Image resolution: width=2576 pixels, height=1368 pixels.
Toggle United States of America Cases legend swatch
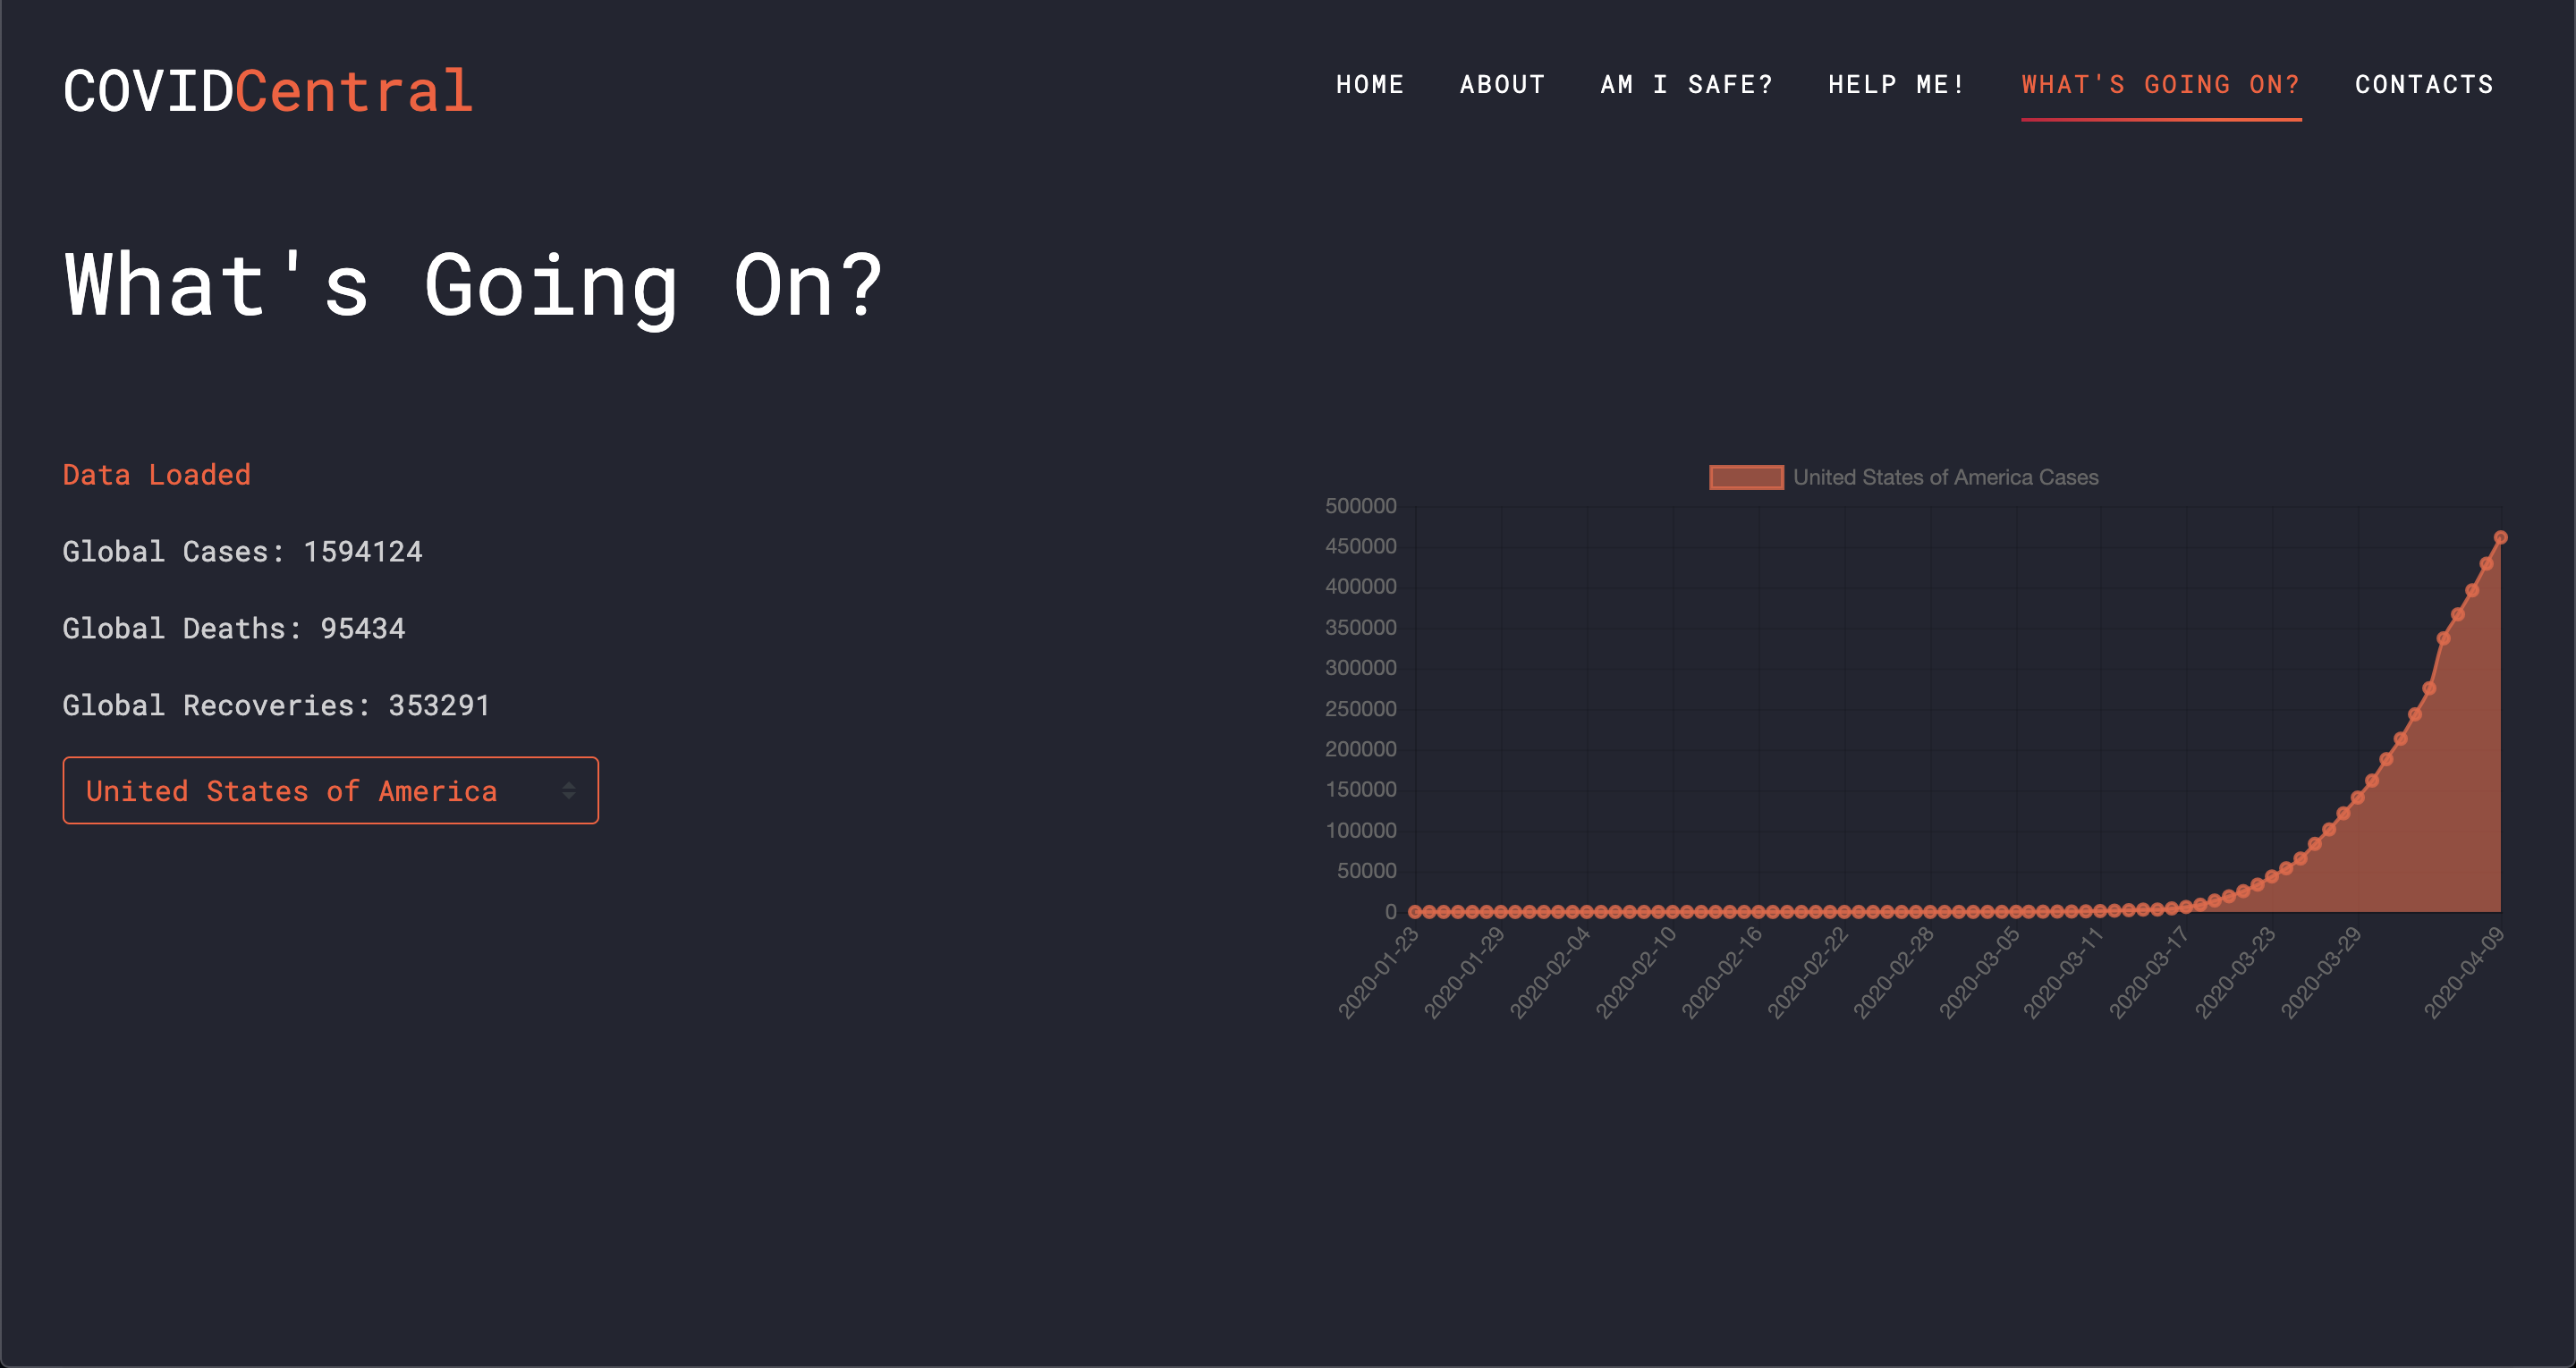(1746, 478)
